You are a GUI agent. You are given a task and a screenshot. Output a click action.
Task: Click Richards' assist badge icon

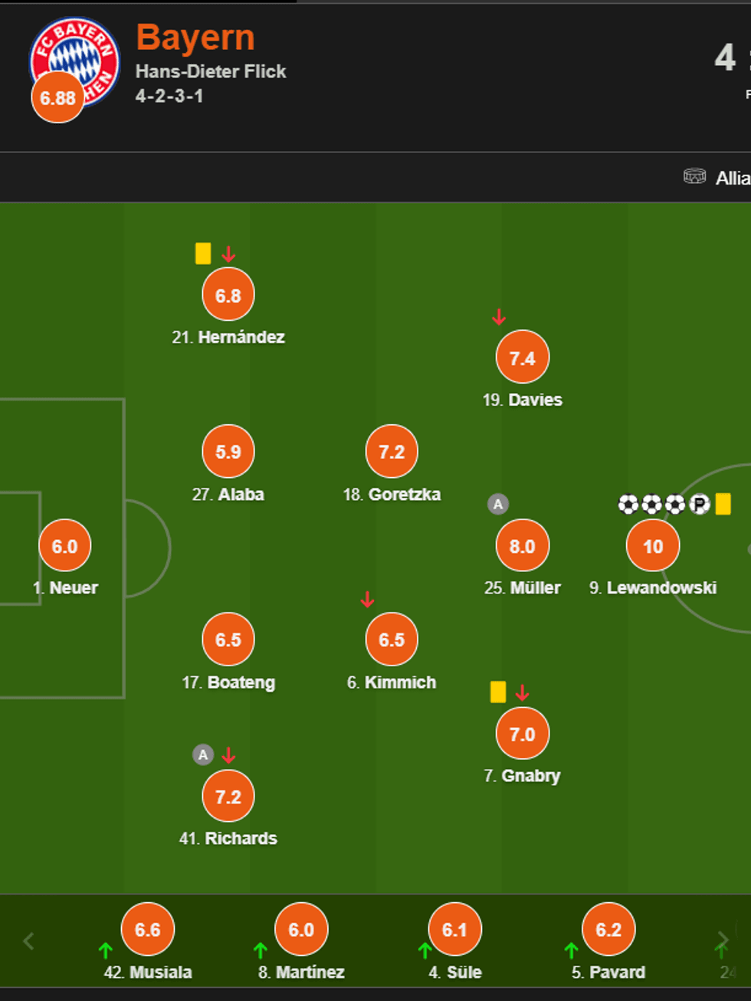point(202,755)
